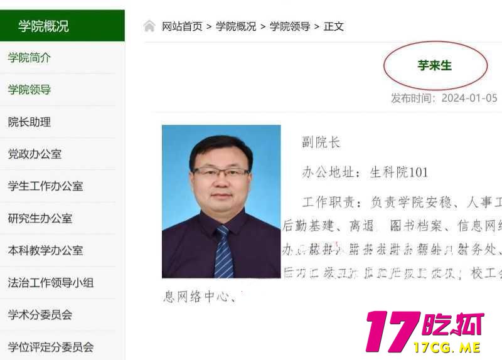The image size is (502, 360).
Task: Click the 发布时间 2024-01-05 date text
Action: 444,98
